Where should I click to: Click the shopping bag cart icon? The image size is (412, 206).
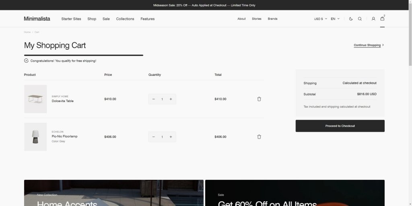(x=382, y=19)
